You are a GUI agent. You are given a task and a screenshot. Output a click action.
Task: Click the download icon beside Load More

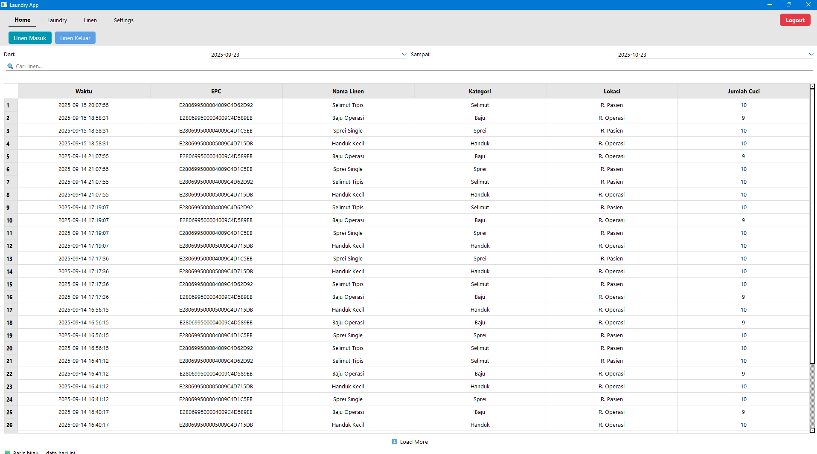[x=395, y=442]
